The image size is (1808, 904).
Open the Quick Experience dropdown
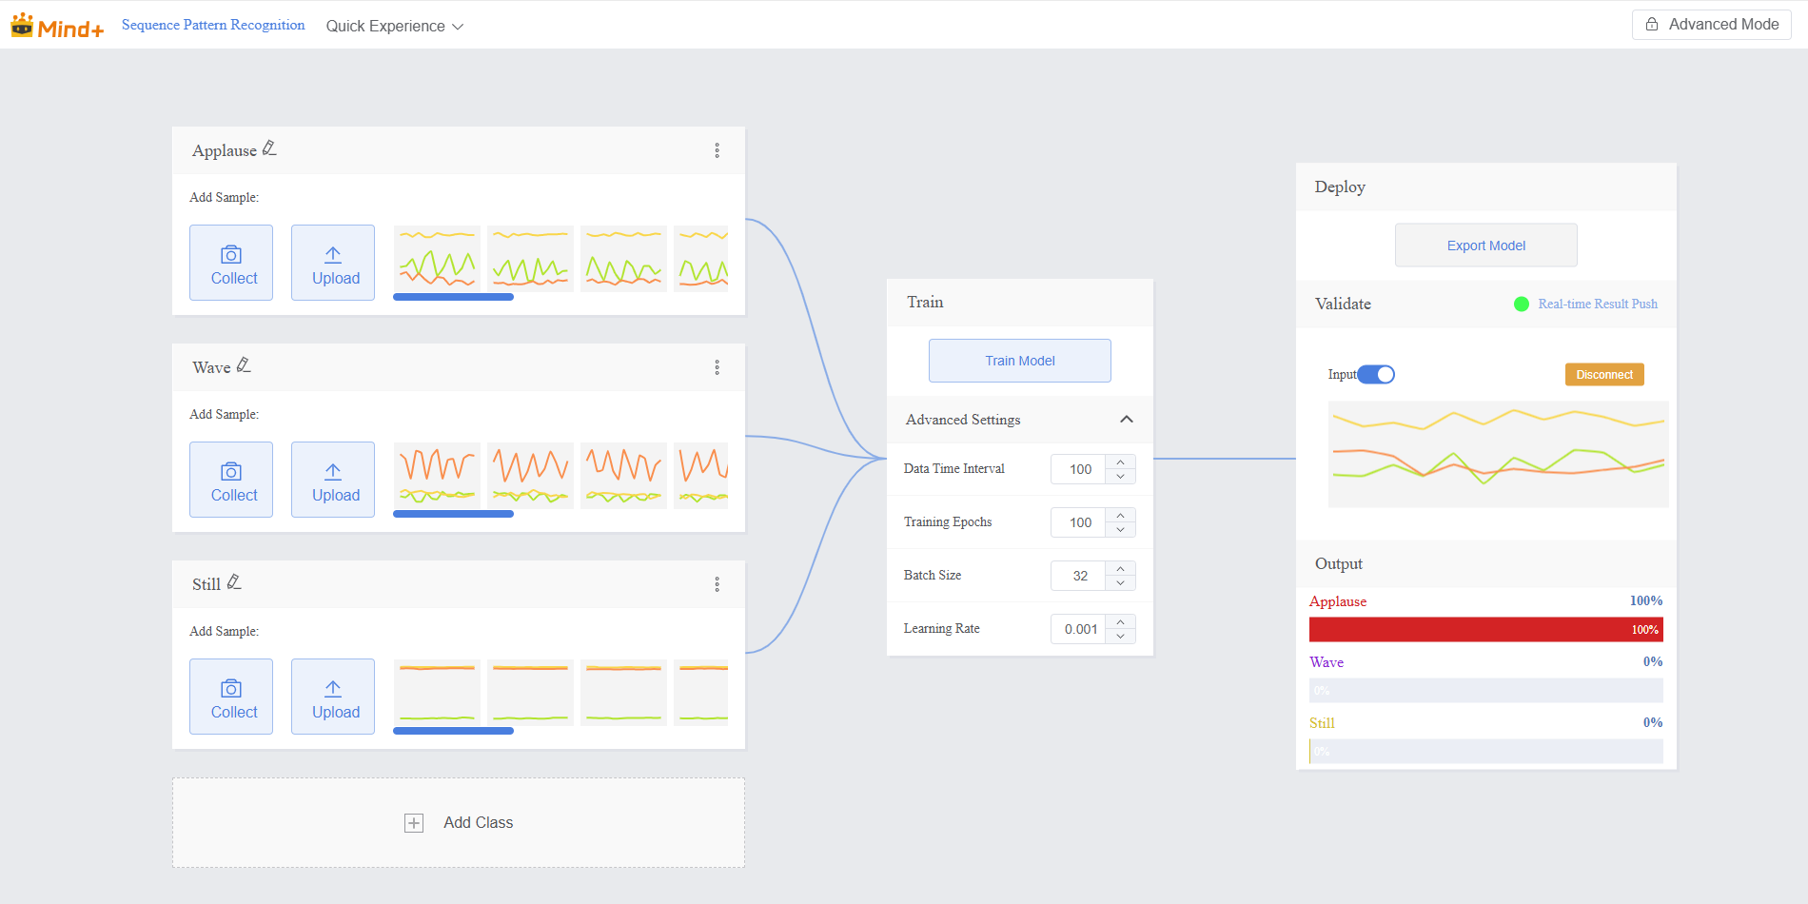[394, 26]
